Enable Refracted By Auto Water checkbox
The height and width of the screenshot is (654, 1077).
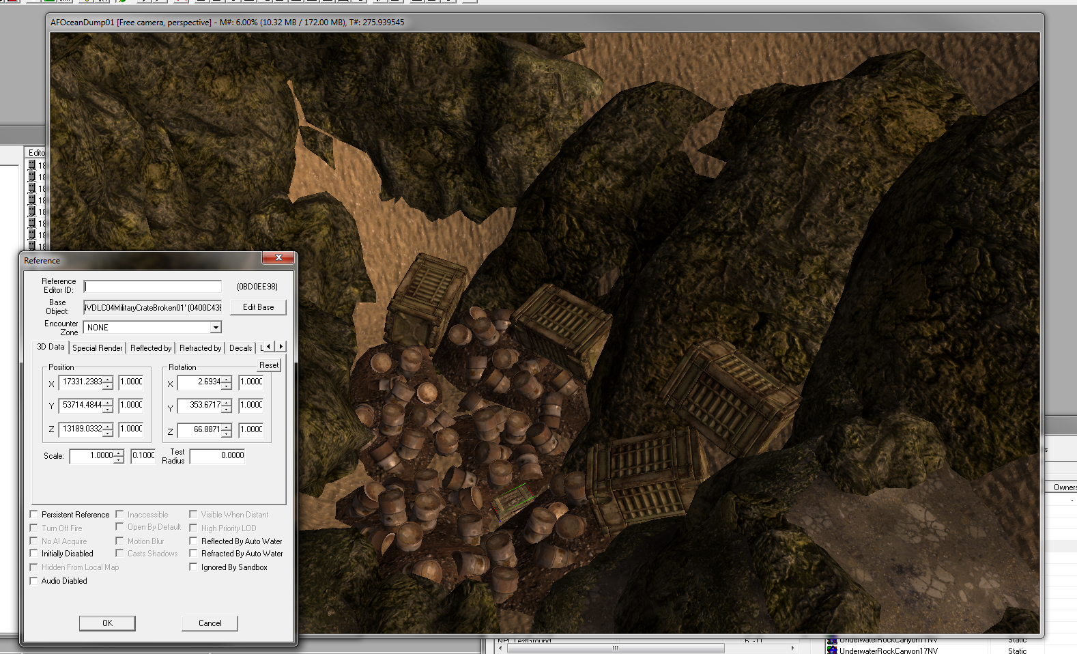pyautogui.click(x=193, y=553)
